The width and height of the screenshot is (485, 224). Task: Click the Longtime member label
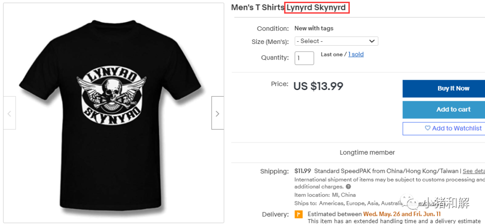367,152
